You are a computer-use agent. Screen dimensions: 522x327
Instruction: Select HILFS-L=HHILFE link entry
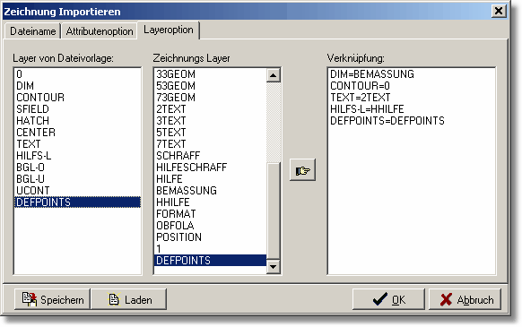[x=412, y=109]
